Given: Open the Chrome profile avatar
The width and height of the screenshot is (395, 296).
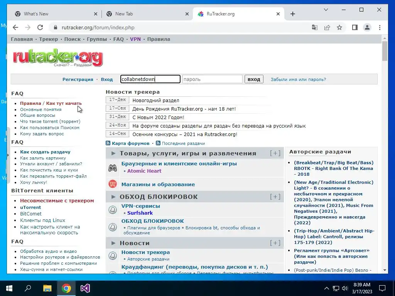Looking at the screenshot, I should 367,27.
